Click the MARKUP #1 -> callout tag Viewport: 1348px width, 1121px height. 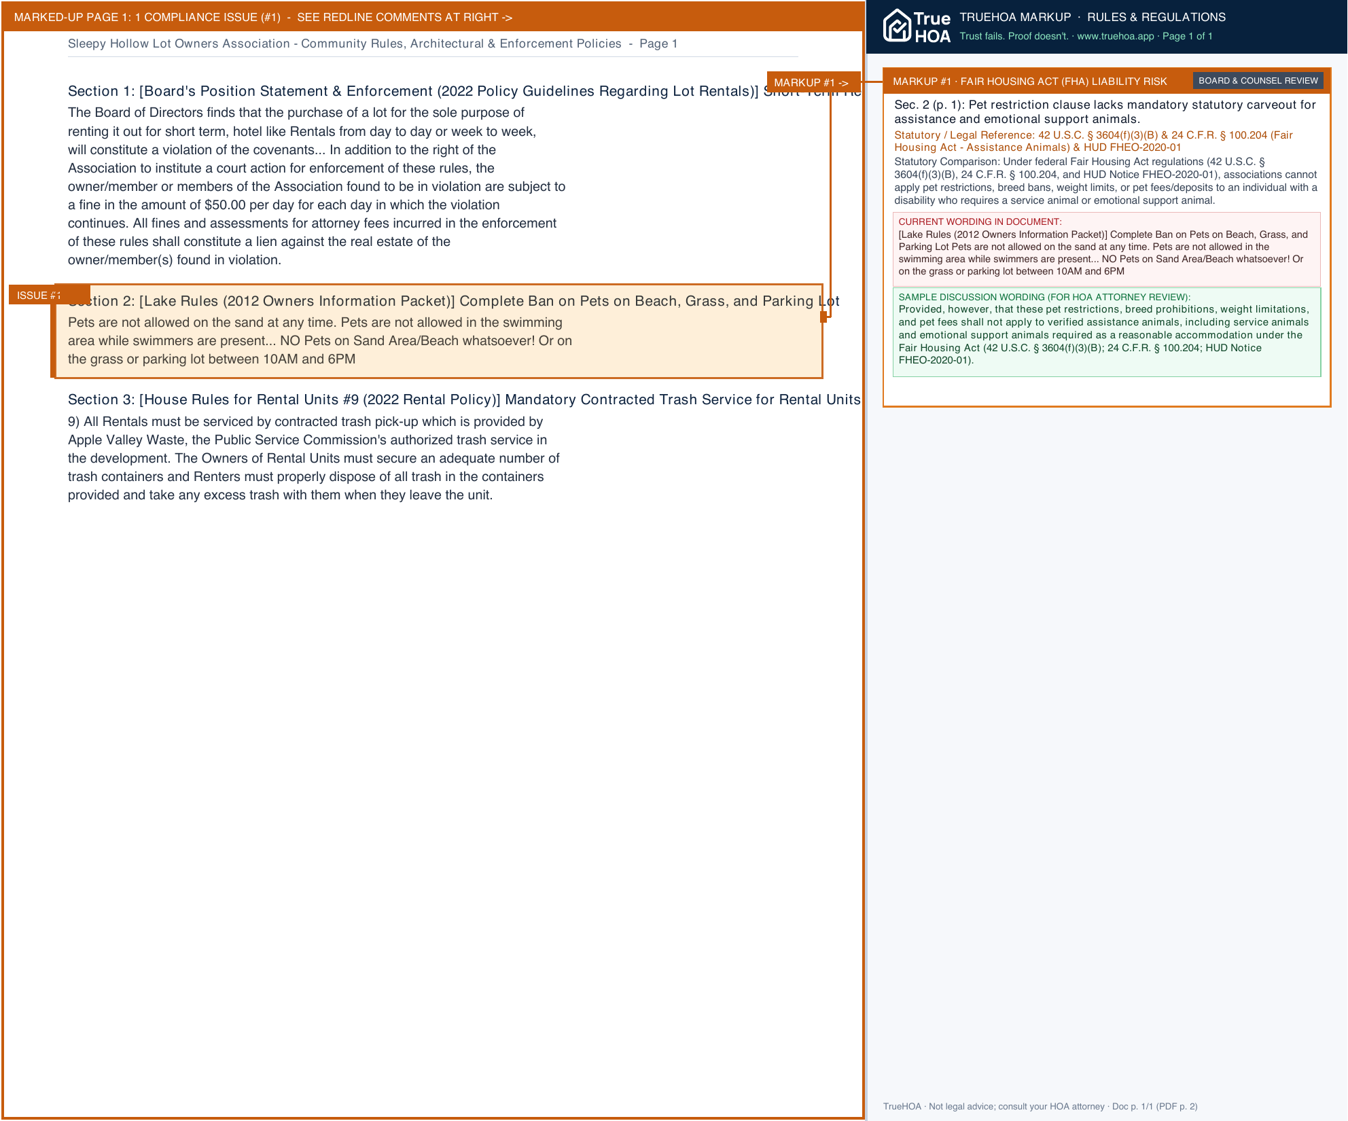[x=813, y=82]
